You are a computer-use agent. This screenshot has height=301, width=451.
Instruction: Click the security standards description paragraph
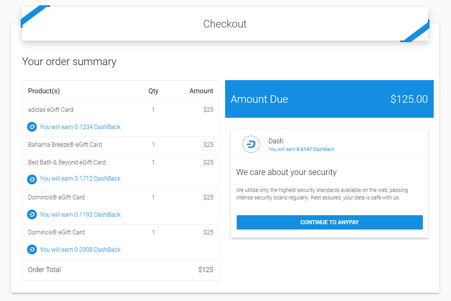click(322, 194)
